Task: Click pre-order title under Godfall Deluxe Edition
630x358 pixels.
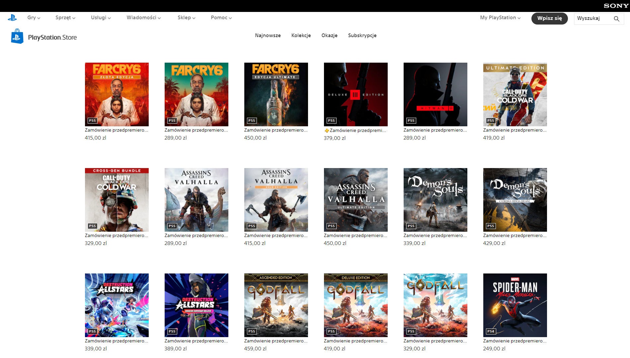Action: (x=355, y=341)
